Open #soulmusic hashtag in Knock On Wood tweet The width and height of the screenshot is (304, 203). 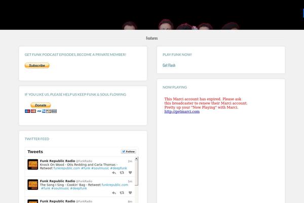pos(100,168)
